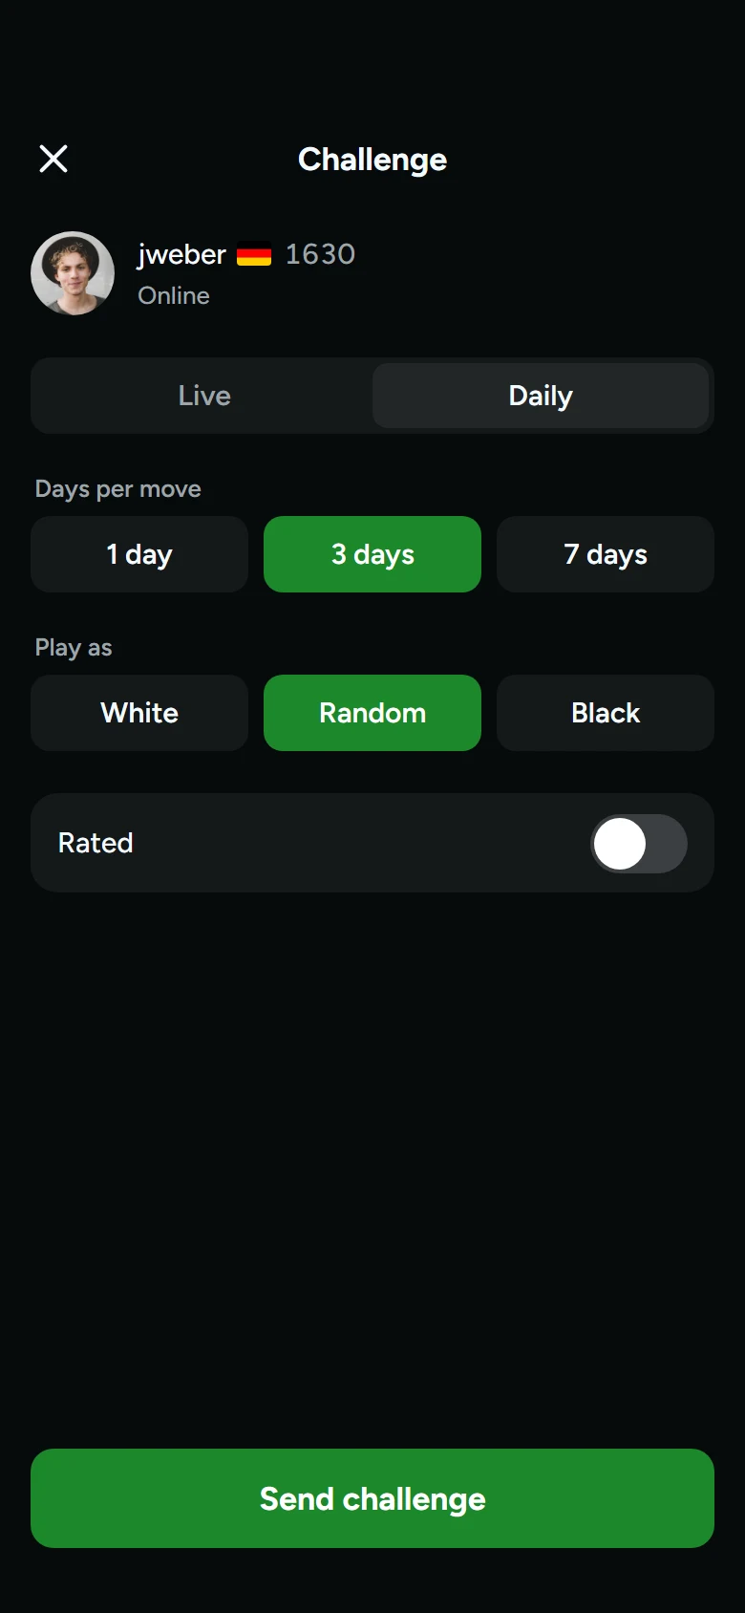
Task: Pick the Random color option
Action: click(372, 713)
